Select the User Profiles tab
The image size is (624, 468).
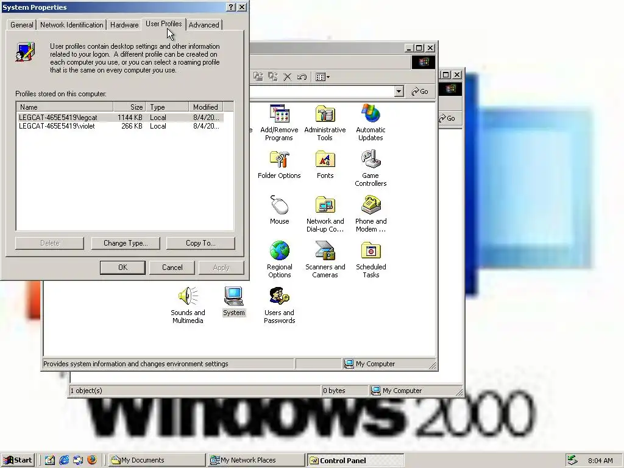click(x=163, y=24)
